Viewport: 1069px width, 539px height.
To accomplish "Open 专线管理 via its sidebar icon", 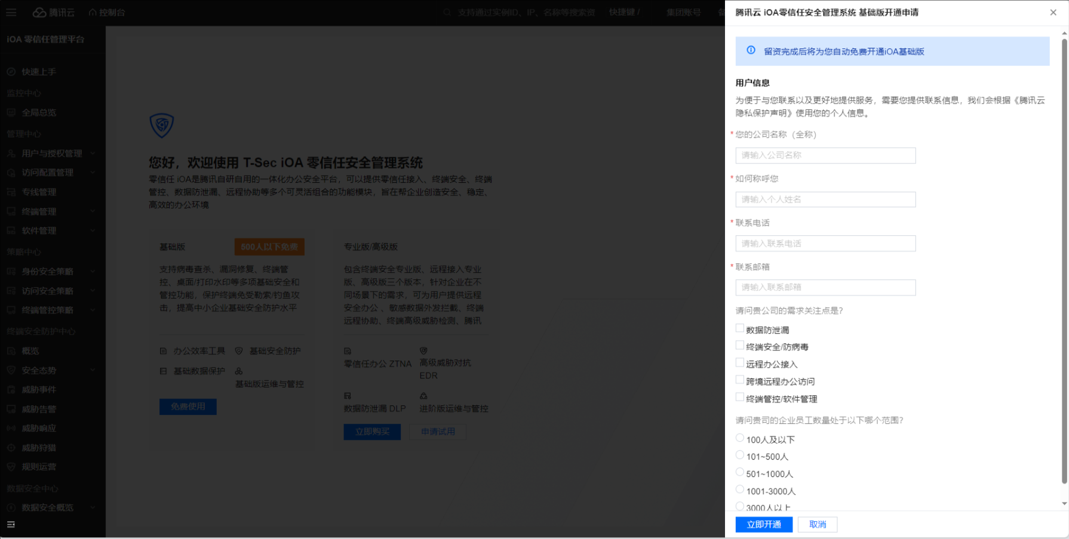I will pyautogui.click(x=11, y=192).
